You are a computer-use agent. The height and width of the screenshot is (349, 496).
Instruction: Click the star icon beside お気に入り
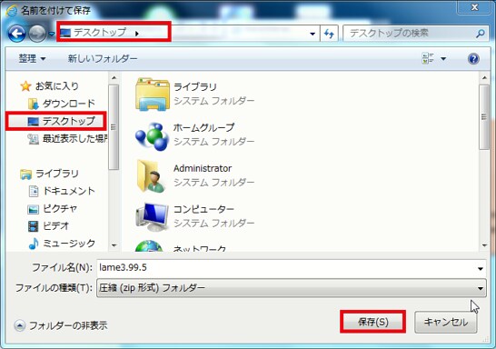[25, 86]
